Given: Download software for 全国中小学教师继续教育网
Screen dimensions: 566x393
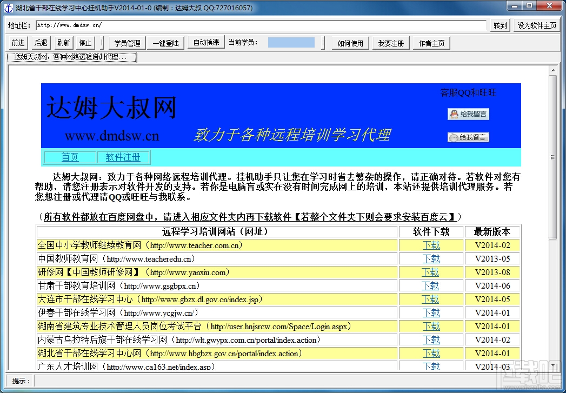Looking at the screenshot, I should tap(431, 245).
